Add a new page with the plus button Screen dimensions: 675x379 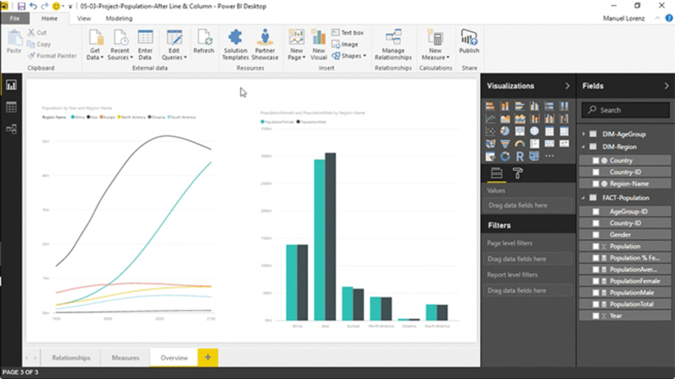click(207, 357)
